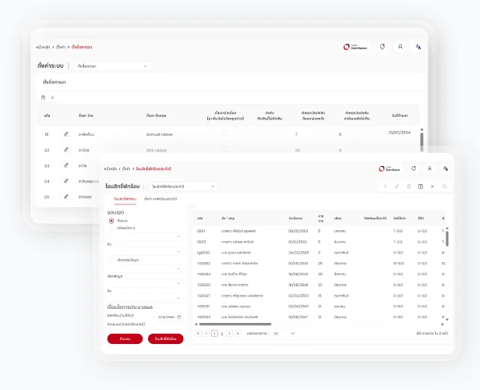Expand the dropdown below the third radio option
The image size is (480, 390).
(145, 268)
